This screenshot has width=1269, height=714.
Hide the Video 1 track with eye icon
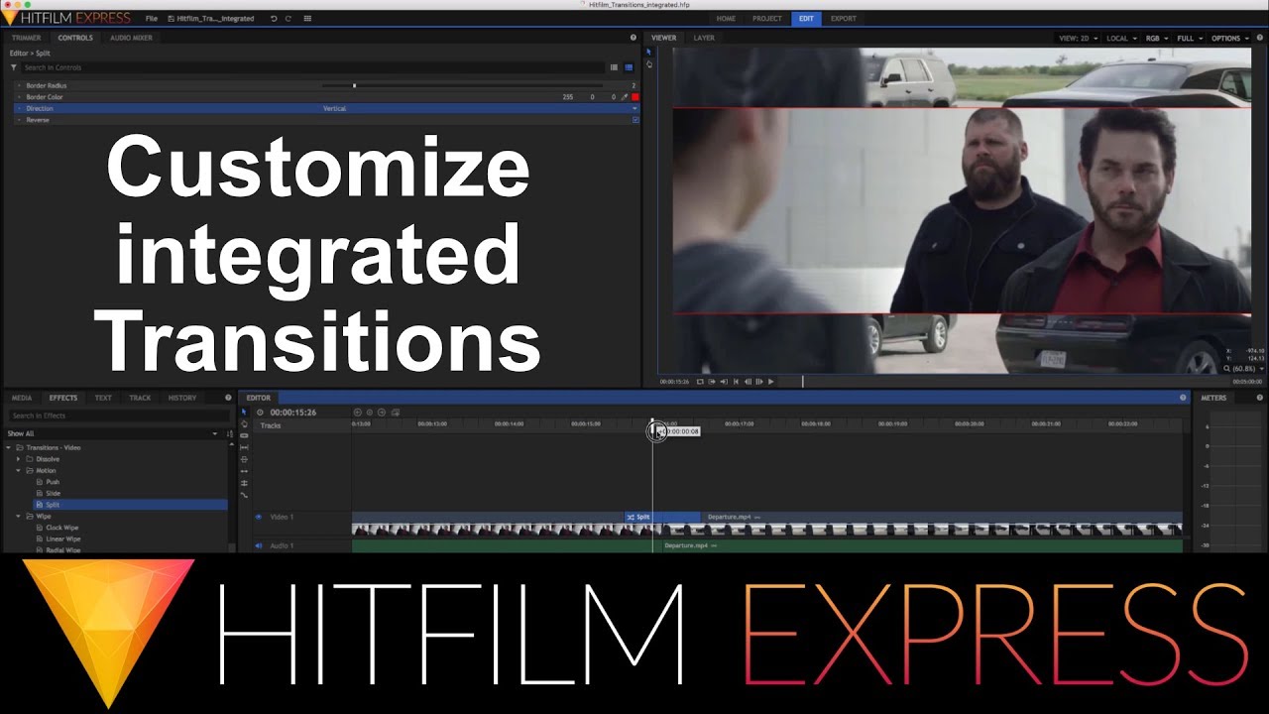[x=259, y=517]
